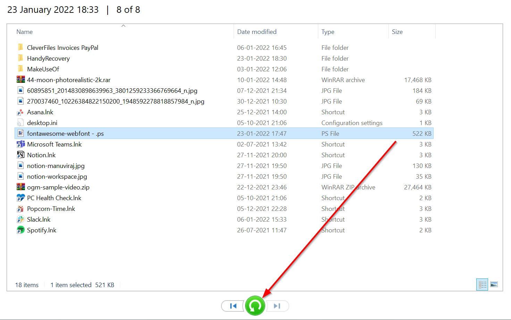Select the 270037460_10226384822150200 jpg file name
Screen dimensions: 511x320
point(116,101)
